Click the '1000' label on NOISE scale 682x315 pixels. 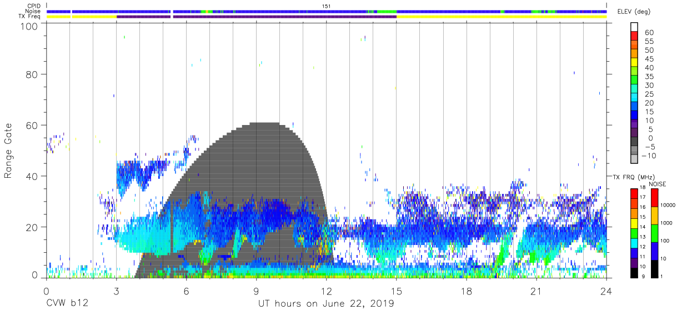(667, 223)
